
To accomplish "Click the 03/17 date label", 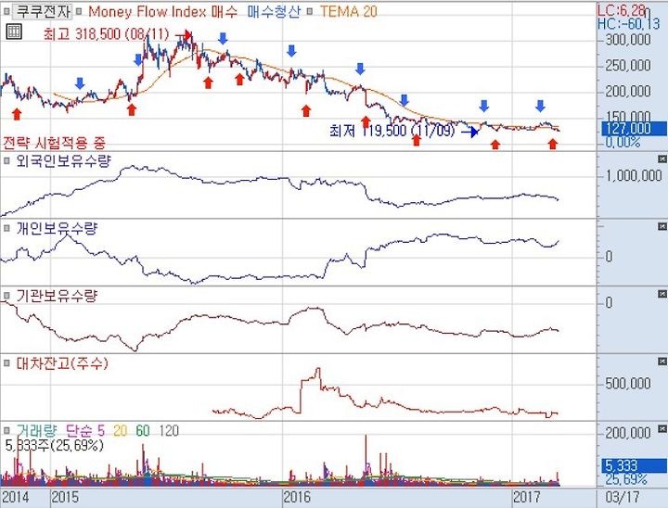I will (x=623, y=497).
